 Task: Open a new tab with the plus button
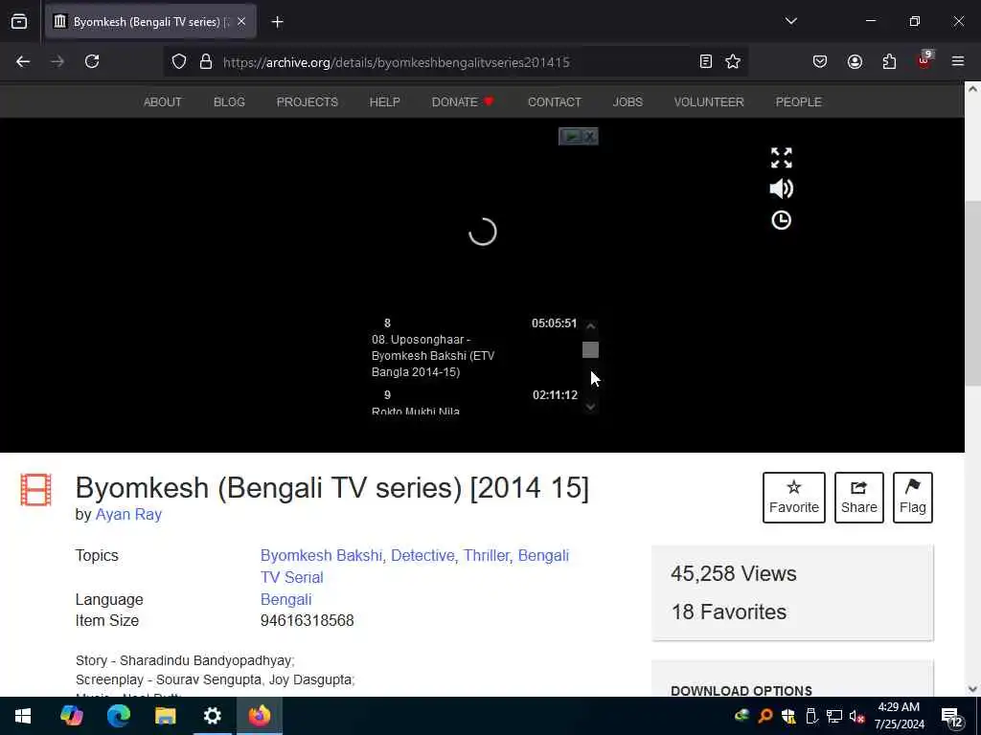click(277, 22)
